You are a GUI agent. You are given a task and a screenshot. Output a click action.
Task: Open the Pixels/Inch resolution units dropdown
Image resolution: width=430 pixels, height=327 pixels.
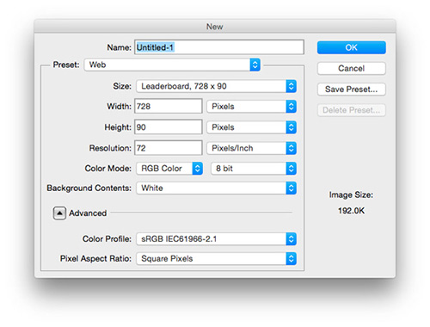click(x=251, y=148)
